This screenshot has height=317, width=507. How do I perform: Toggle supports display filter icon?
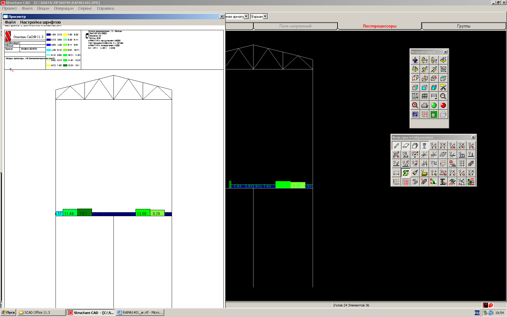[406, 155]
